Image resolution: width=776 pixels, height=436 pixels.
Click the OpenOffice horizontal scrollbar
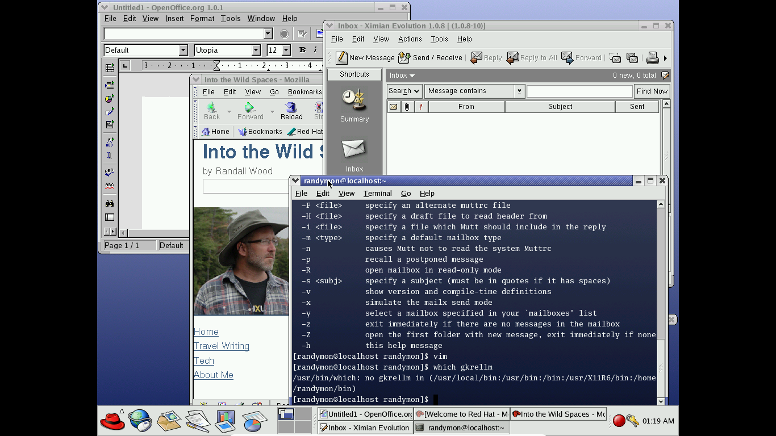pos(154,232)
